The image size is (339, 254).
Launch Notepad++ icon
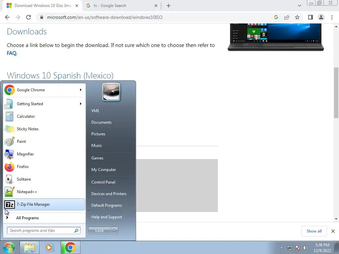point(9,191)
